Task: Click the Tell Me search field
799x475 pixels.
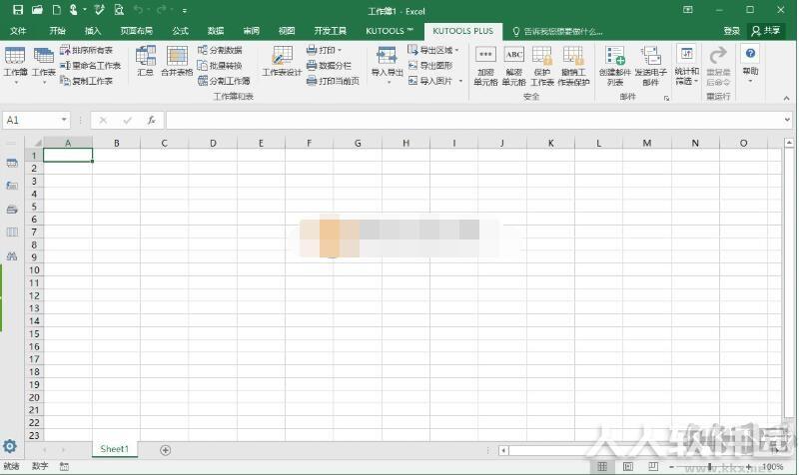Action: pyautogui.click(x=558, y=32)
